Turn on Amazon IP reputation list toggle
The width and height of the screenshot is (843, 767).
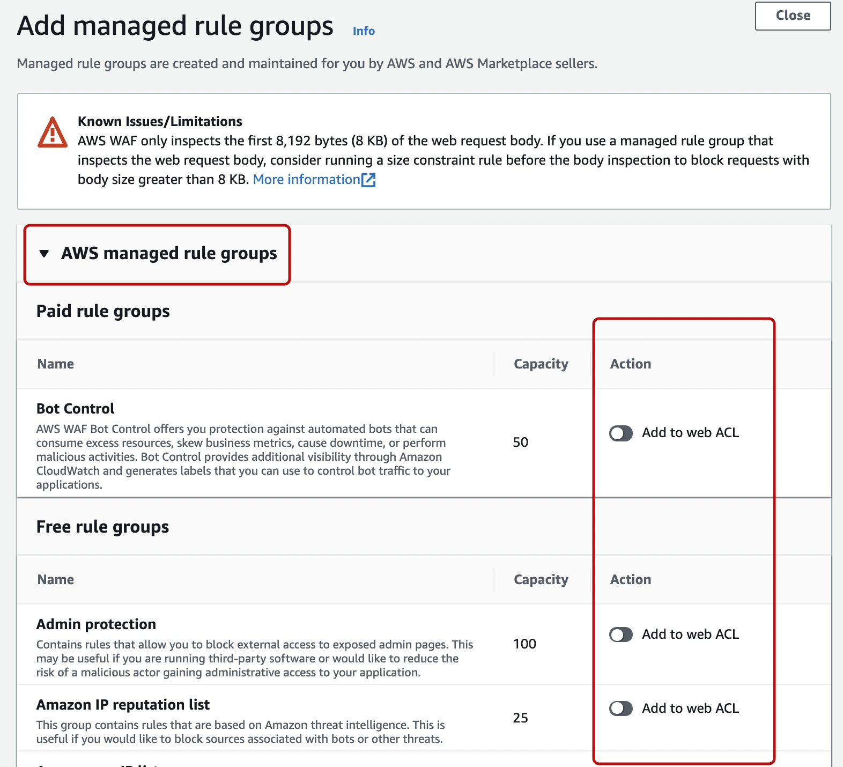(621, 709)
